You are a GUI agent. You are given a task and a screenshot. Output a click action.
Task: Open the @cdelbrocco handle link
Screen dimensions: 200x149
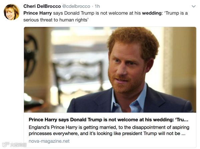76,6
